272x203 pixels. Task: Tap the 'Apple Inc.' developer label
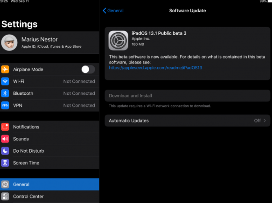point(141,39)
